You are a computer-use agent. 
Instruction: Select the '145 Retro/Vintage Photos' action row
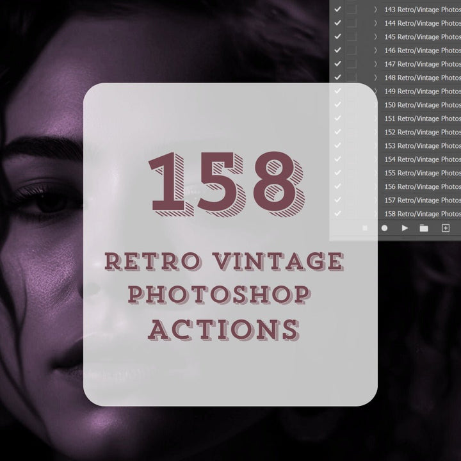point(421,36)
